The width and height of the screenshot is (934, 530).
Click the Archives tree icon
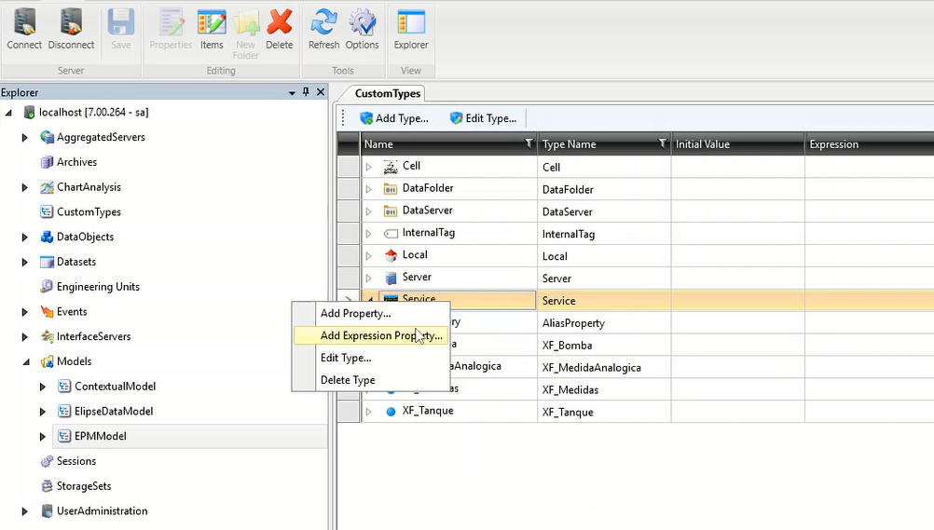pos(47,162)
